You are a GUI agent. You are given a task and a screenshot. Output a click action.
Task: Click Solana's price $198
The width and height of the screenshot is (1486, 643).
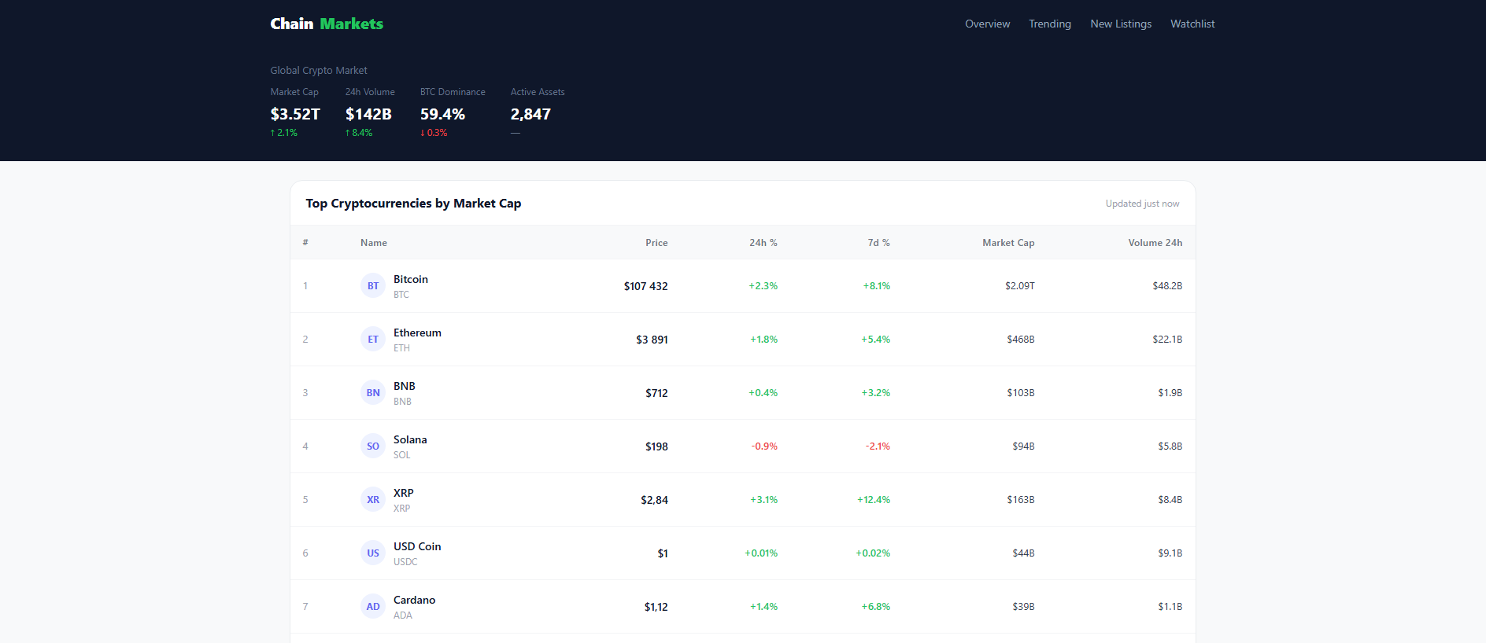click(656, 446)
